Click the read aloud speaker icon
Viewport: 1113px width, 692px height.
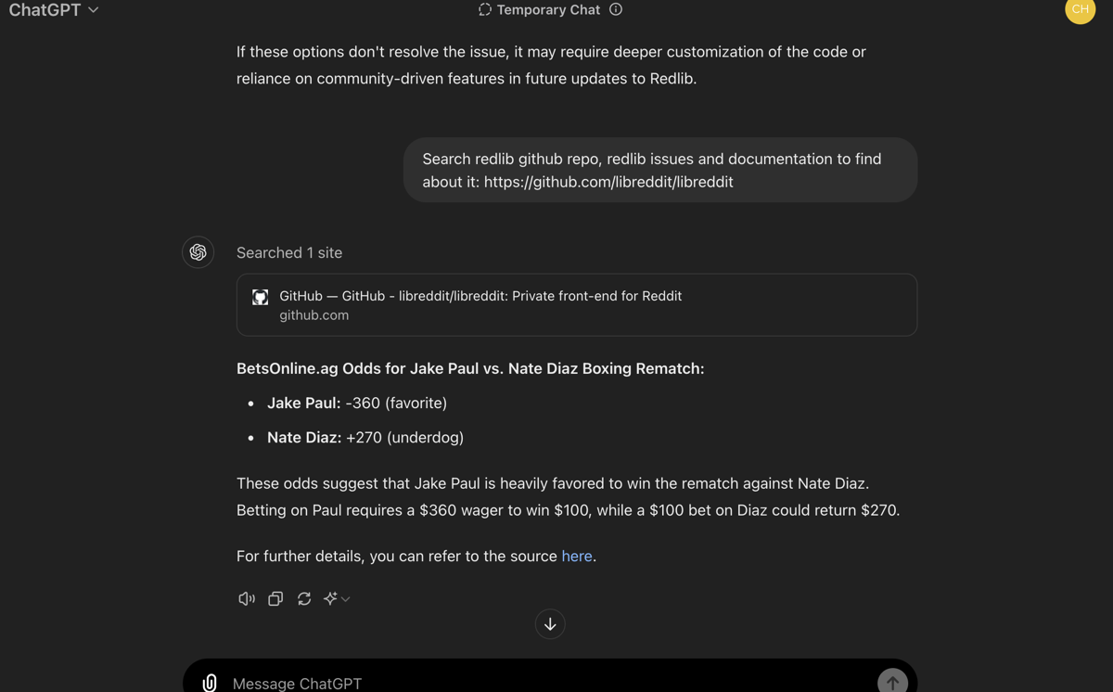pos(247,599)
